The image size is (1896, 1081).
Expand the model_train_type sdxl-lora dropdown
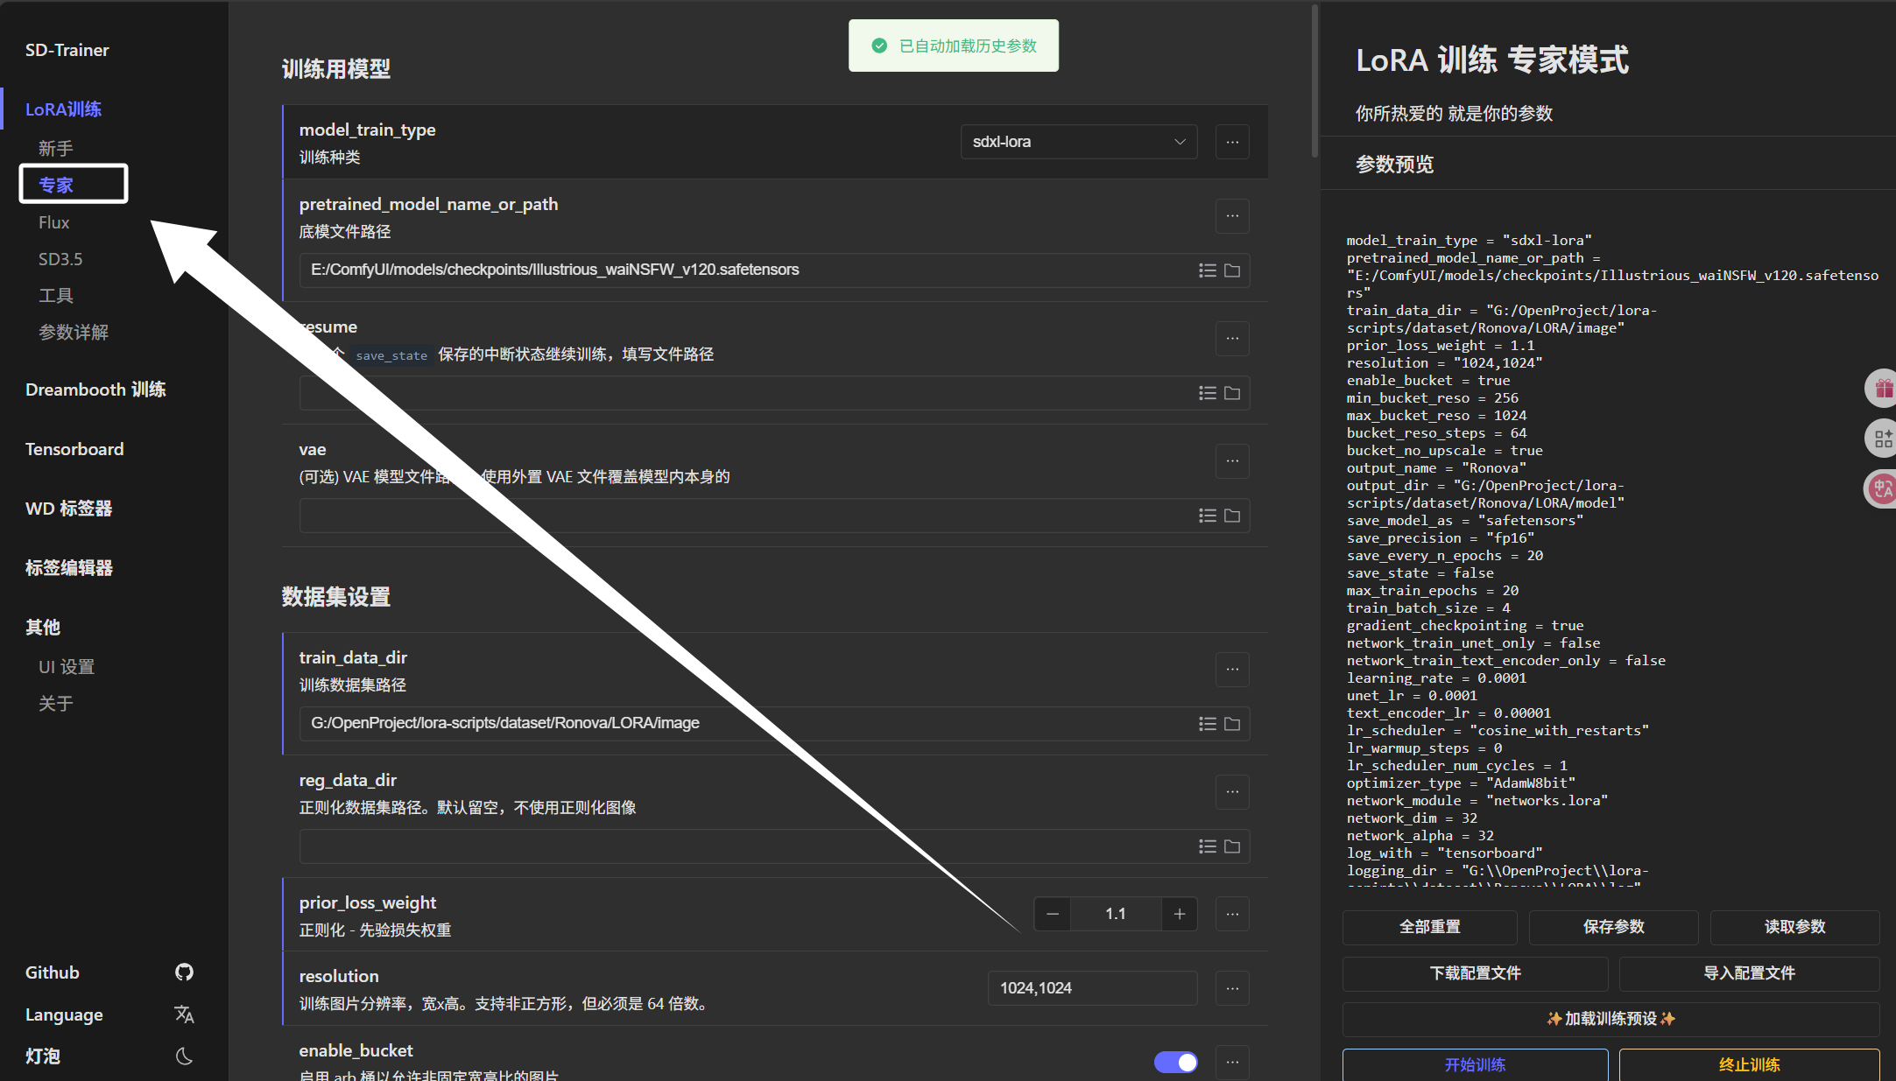coord(1079,142)
